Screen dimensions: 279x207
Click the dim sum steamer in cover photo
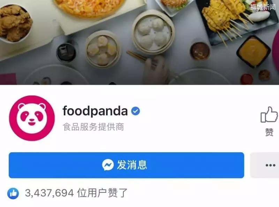pyautogui.click(x=153, y=33)
